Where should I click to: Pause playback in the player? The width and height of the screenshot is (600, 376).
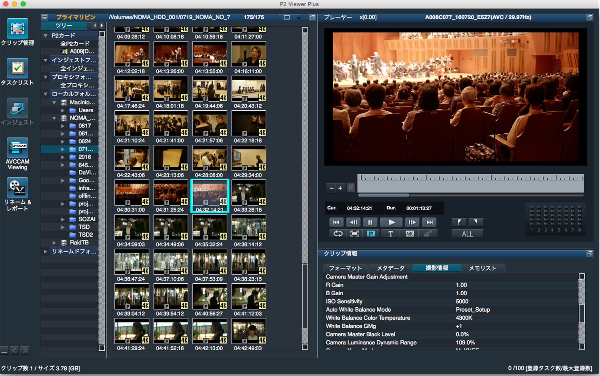pyautogui.click(x=370, y=223)
